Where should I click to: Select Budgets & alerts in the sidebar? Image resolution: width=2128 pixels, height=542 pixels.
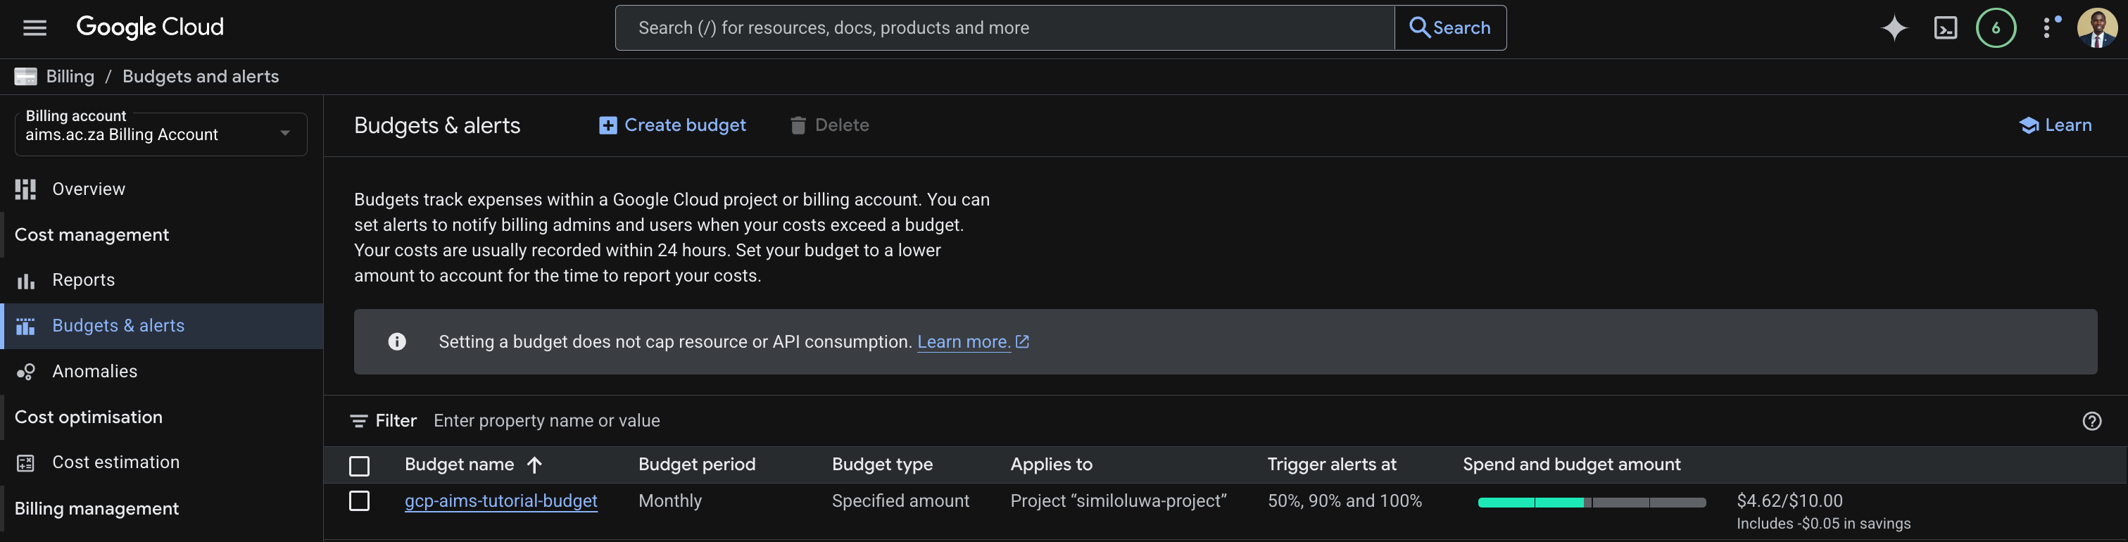point(162,325)
